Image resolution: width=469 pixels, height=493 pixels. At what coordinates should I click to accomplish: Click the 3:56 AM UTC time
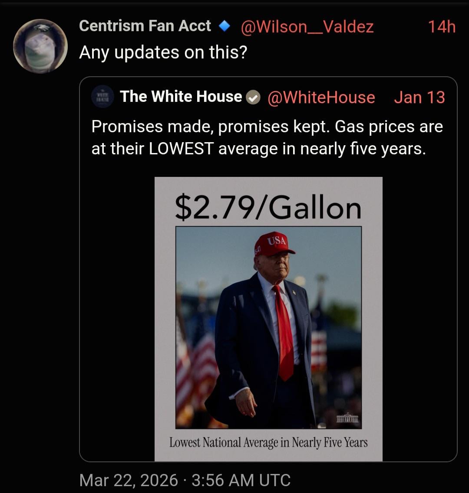[240, 480]
